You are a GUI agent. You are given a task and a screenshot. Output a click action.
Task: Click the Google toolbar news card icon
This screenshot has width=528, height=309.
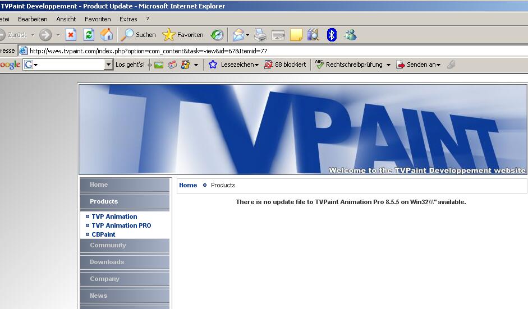click(172, 64)
